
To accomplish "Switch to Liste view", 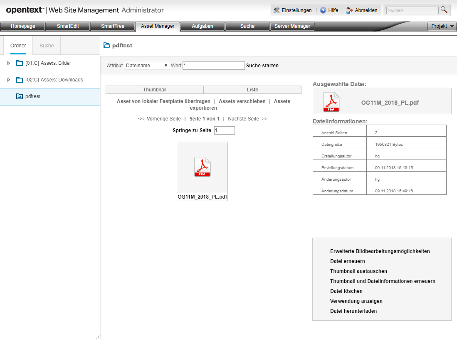I will tap(252, 90).
